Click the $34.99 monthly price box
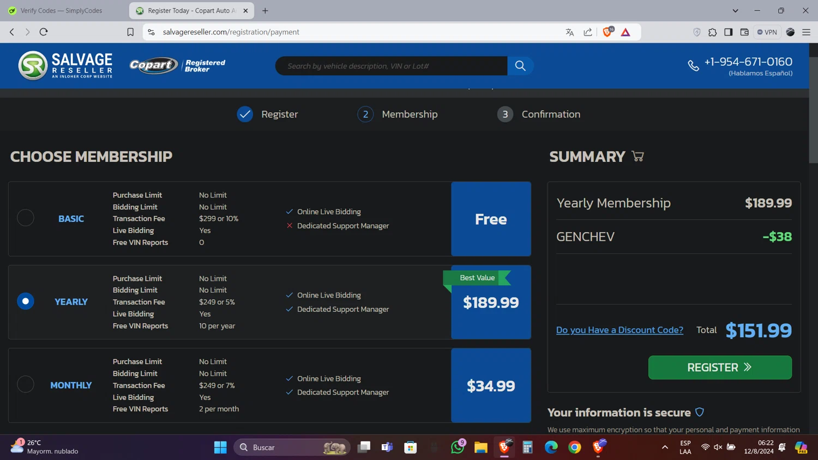The image size is (818, 460). (491, 385)
